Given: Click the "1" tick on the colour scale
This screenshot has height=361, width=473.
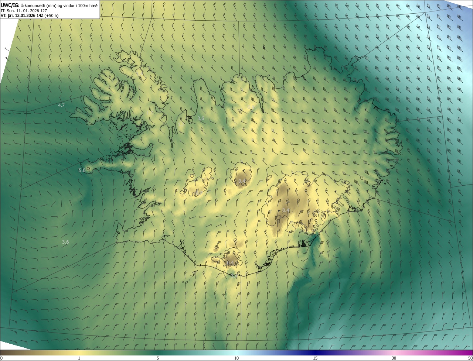Looking at the screenshot, I should pyautogui.click(x=79, y=358).
